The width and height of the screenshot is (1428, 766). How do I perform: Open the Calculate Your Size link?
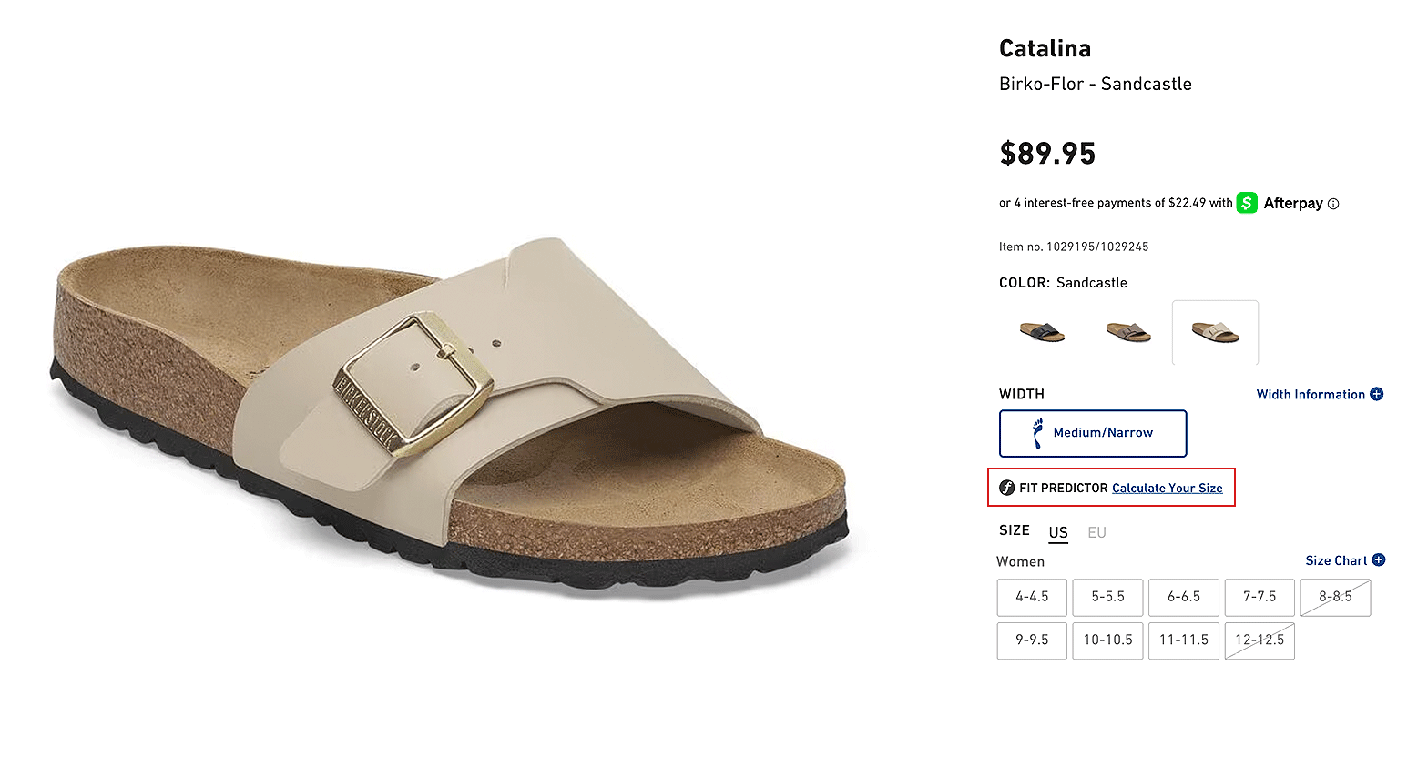pyautogui.click(x=1167, y=489)
